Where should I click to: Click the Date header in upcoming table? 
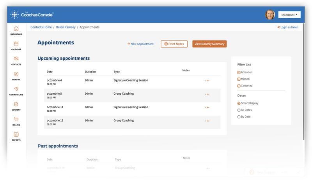pyautogui.click(x=50, y=72)
